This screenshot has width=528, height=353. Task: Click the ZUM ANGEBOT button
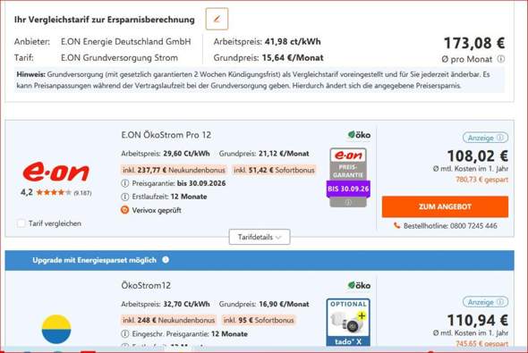click(x=445, y=206)
